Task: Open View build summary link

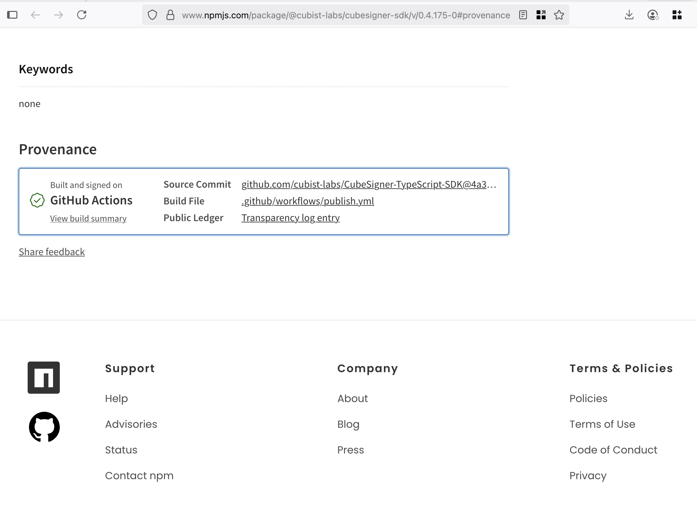Action: pos(88,219)
